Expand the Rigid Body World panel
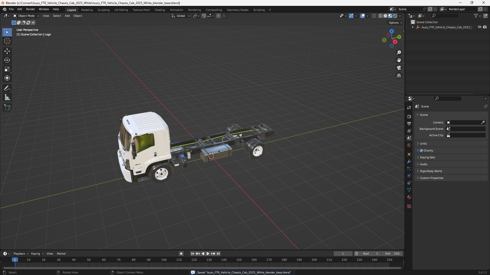 (451, 171)
